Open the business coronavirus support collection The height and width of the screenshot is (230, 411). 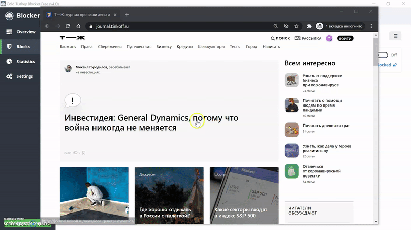(x=322, y=80)
